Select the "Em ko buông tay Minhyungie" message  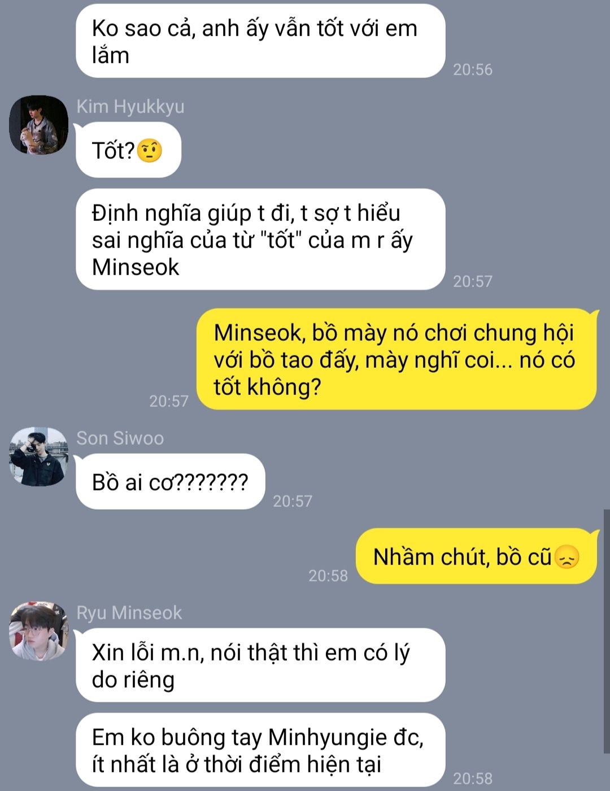(x=260, y=750)
